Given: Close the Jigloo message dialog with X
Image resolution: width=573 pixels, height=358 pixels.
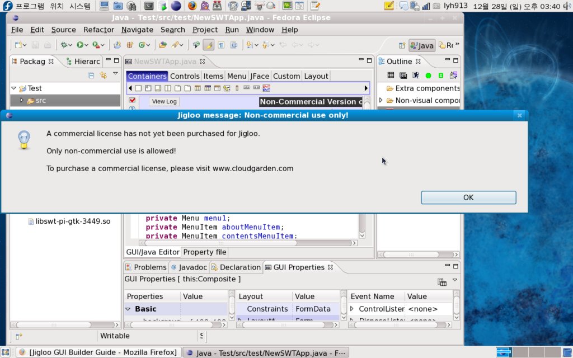Looking at the screenshot, I should tap(520, 115).
